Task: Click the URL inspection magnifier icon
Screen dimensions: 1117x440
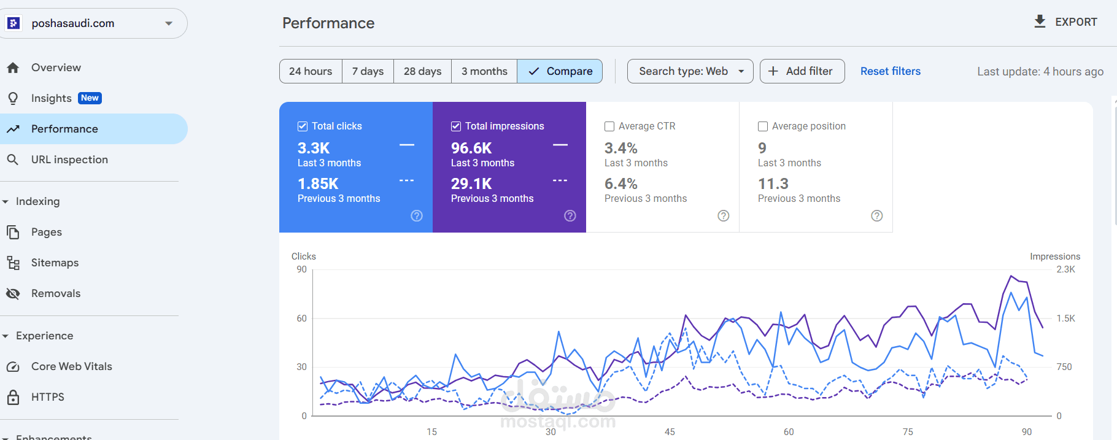Action: pyautogui.click(x=13, y=160)
